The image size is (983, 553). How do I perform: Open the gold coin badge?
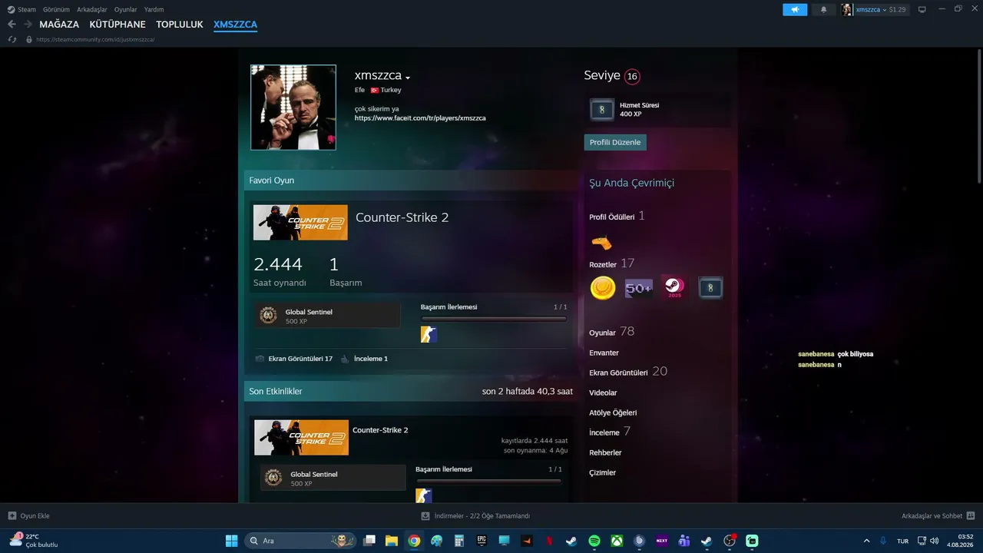(603, 288)
